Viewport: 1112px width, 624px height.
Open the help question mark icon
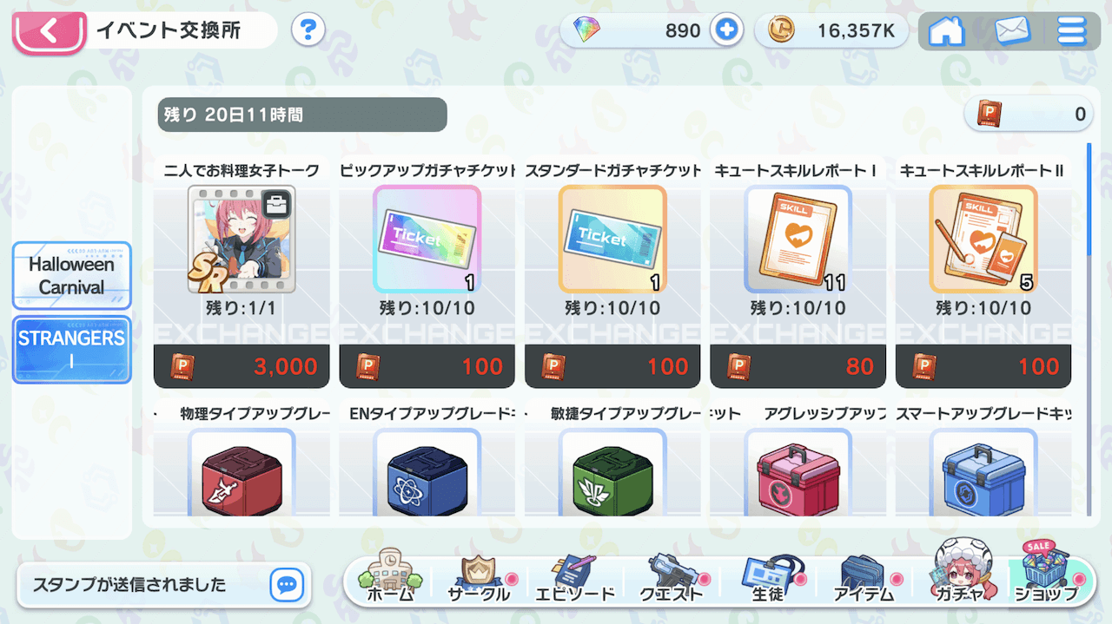(308, 31)
